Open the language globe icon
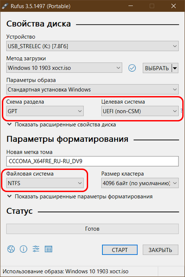Screen dimensions: 185x277 coord(11,249)
